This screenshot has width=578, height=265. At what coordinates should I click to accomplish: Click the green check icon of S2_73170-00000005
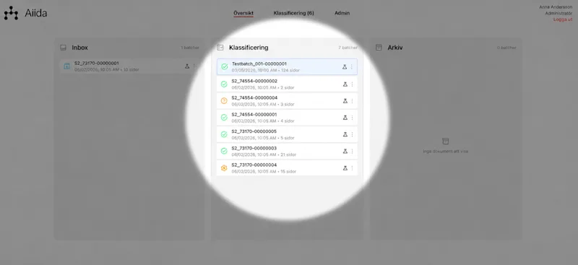224,134
